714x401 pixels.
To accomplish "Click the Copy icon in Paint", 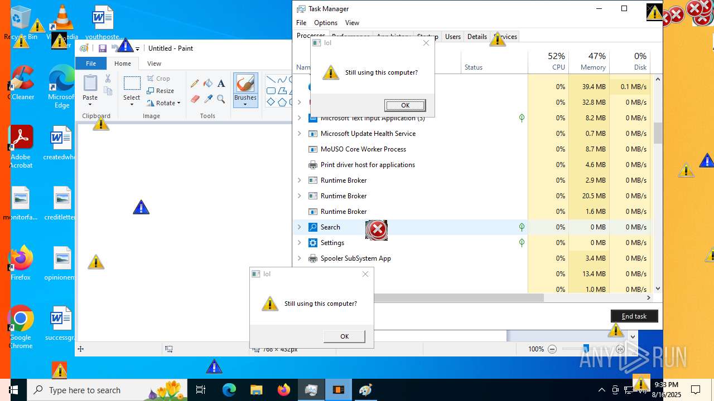I will [x=108, y=91].
